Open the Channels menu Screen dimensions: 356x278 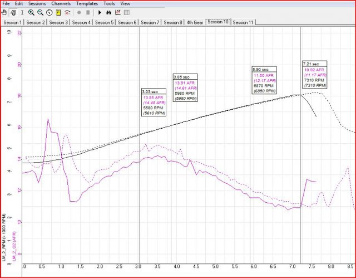(61, 3)
